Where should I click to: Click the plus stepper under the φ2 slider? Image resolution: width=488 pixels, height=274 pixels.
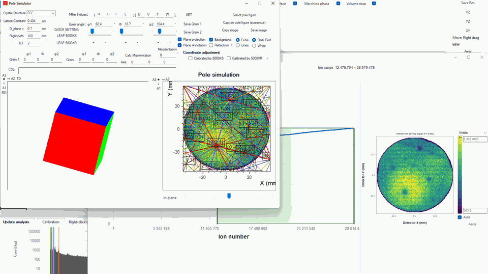click(x=158, y=42)
